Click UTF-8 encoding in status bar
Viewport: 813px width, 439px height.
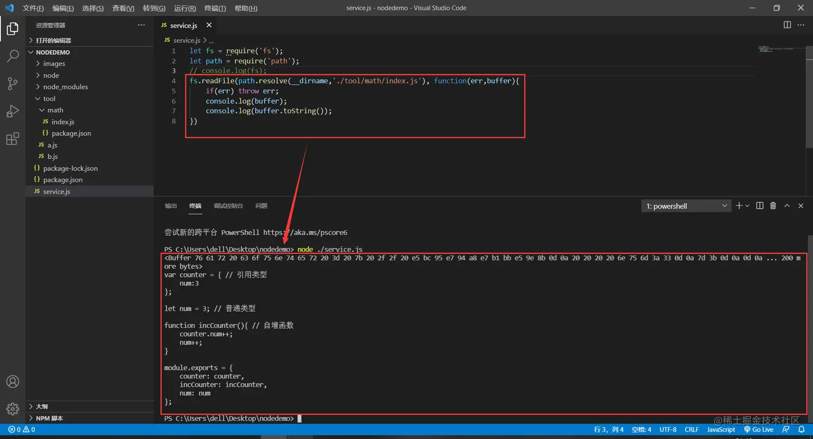(668, 429)
